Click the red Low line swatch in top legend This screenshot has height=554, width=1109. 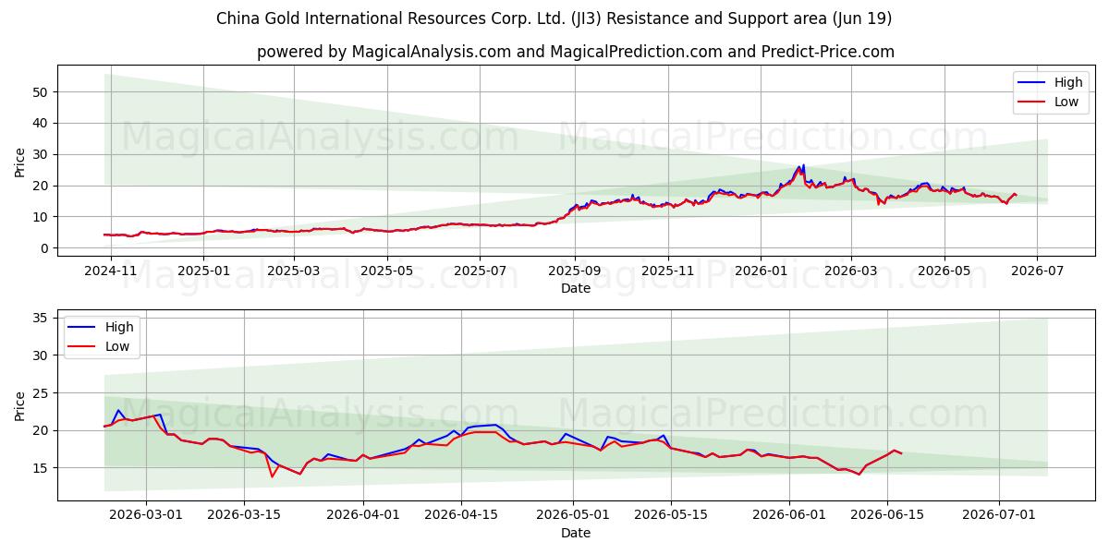point(1033,102)
